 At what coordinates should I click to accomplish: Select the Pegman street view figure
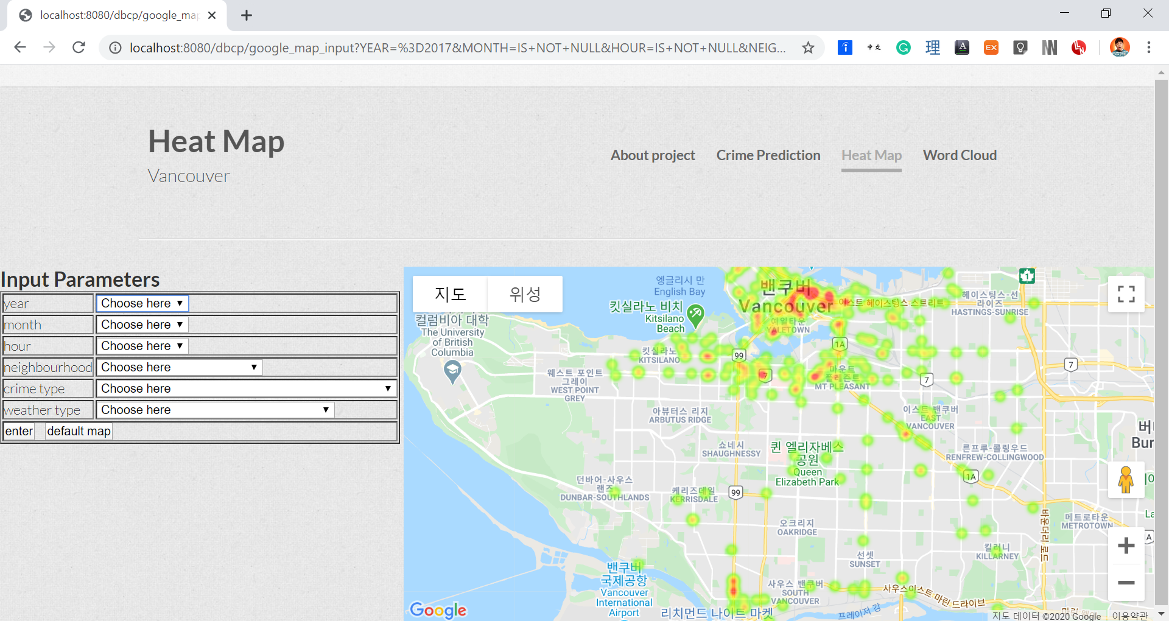[x=1125, y=479]
